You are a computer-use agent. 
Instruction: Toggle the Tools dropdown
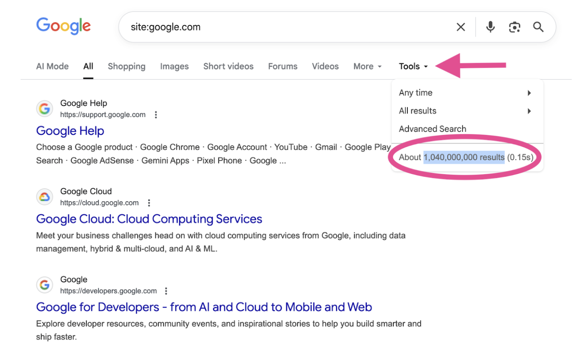(413, 66)
